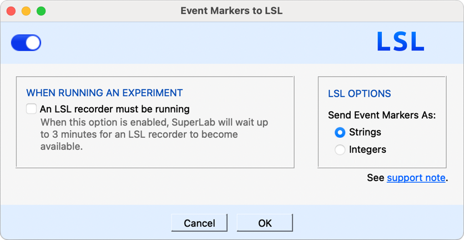Select the Strings radio button

click(x=340, y=132)
